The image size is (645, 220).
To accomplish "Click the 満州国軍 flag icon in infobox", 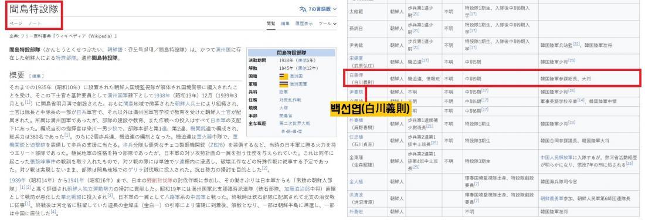I will (x=283, y=84).
